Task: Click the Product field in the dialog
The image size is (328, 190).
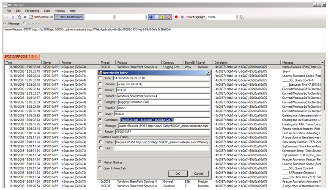Action: 163,96
